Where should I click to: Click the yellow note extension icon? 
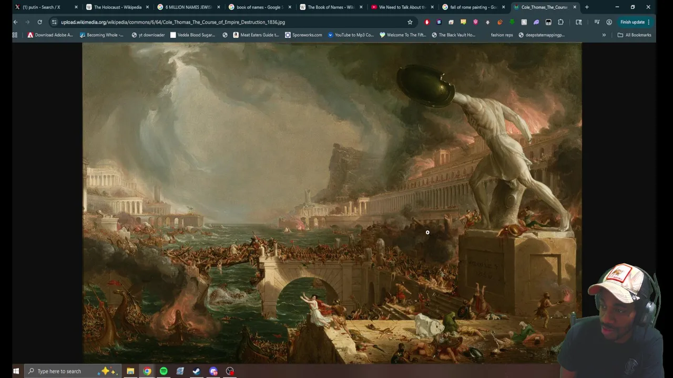tap(463, 22)
